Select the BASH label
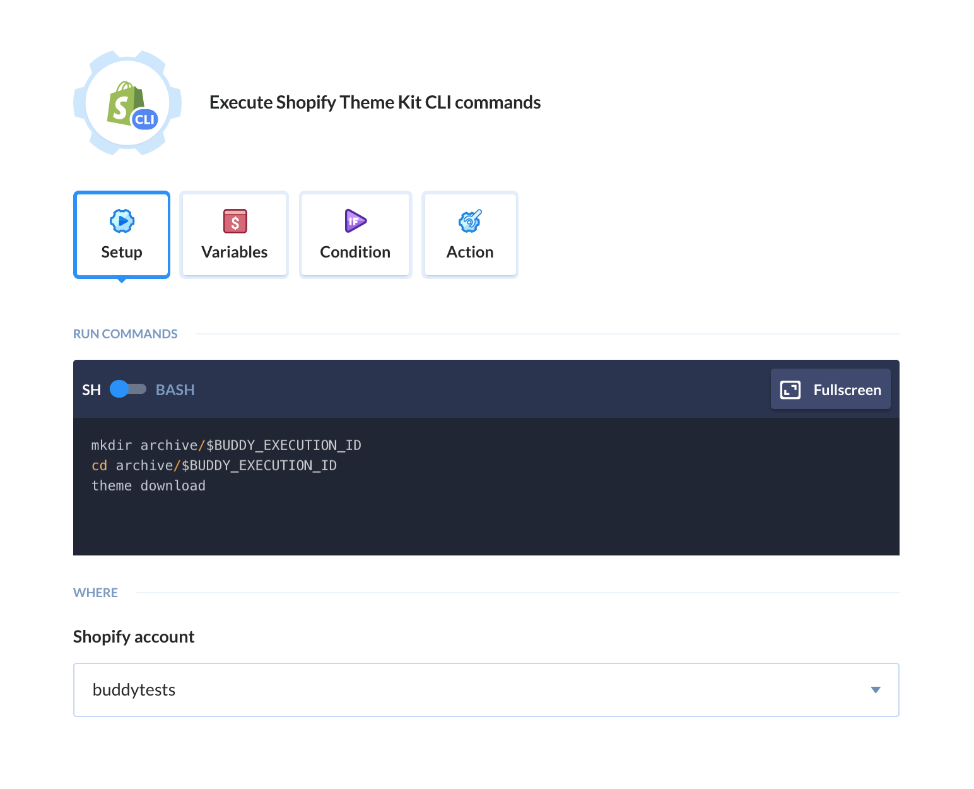Image resolution: width=974 pixels, height=789 pixels. point(175,390)
